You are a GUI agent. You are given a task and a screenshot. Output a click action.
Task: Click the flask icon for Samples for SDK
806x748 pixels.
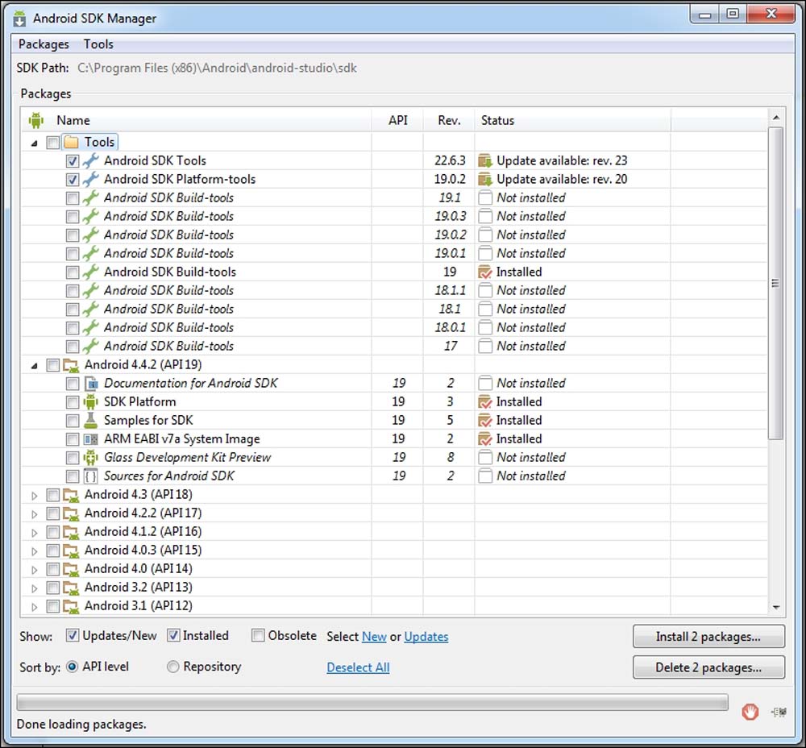click(91, 420)
